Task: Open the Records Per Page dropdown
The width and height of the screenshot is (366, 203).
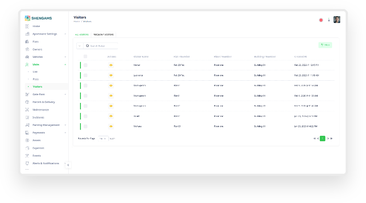Action: 103,138
